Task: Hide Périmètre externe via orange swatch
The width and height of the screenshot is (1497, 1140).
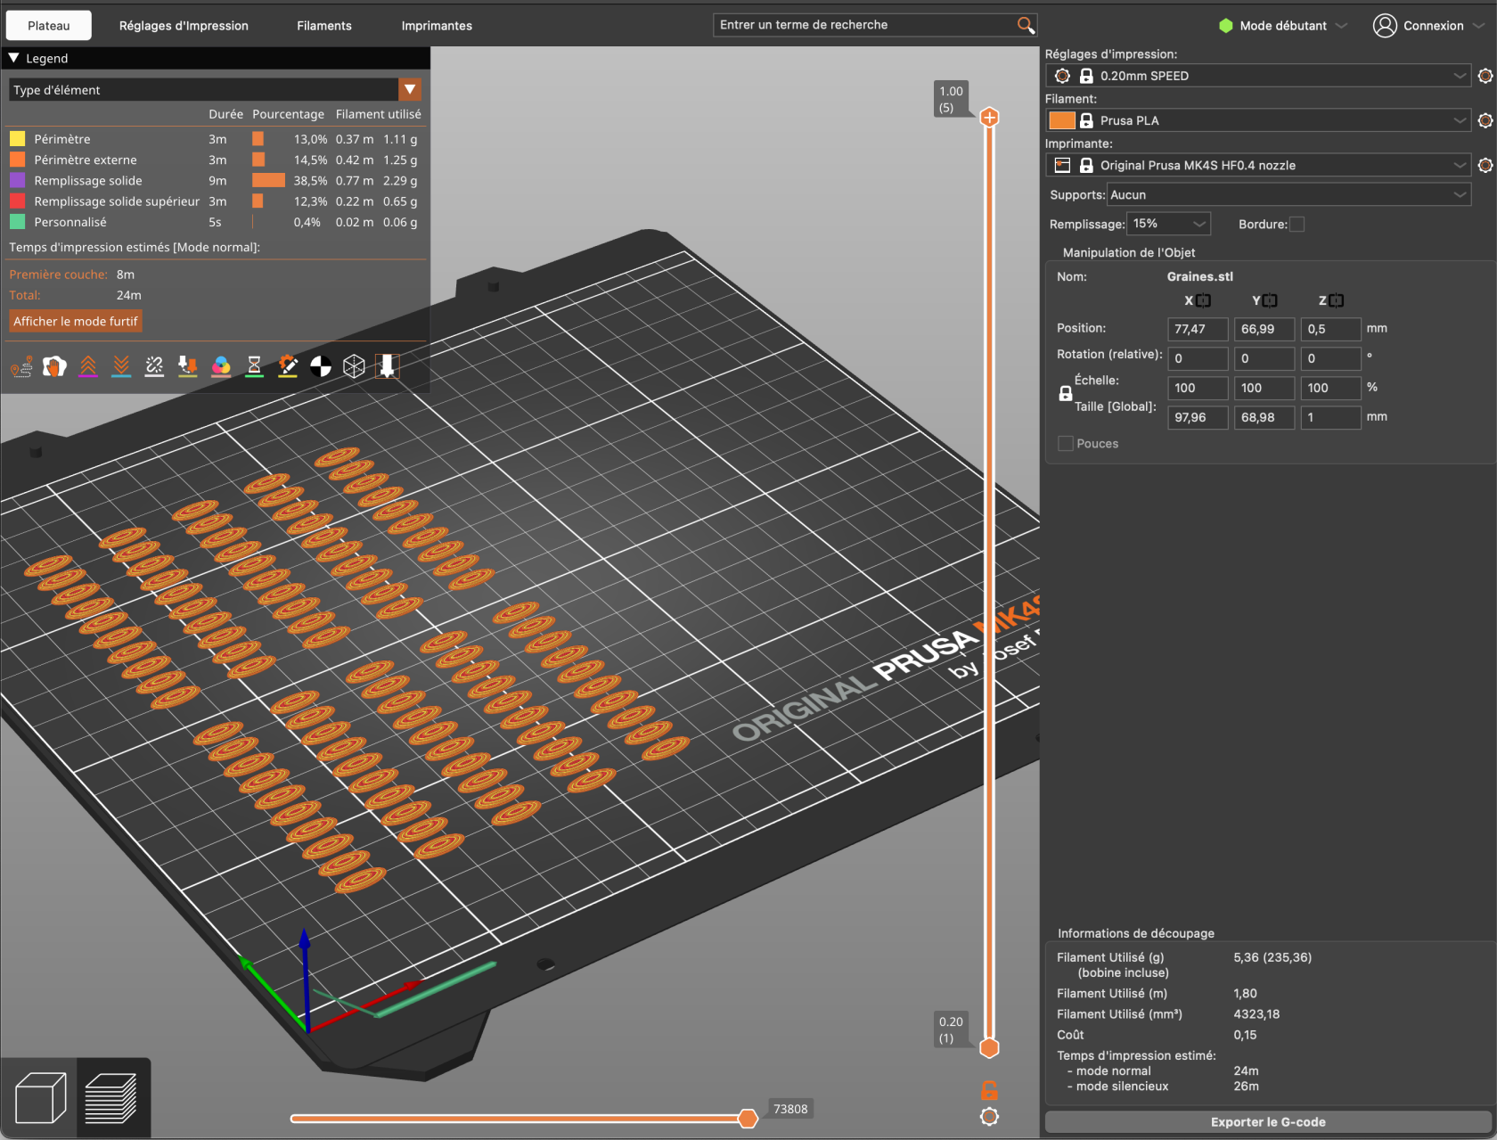Action: click(x=17, y=160)
